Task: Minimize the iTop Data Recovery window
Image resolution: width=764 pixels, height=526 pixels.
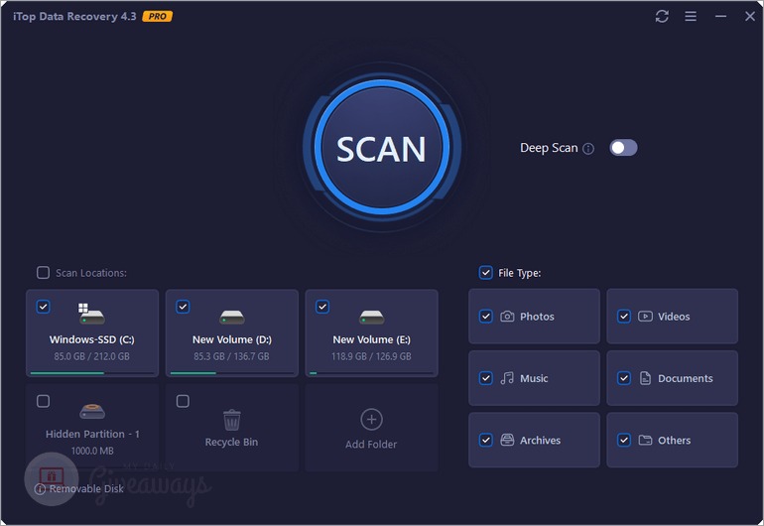Action: pyautogui.click(x=720, y=16)
